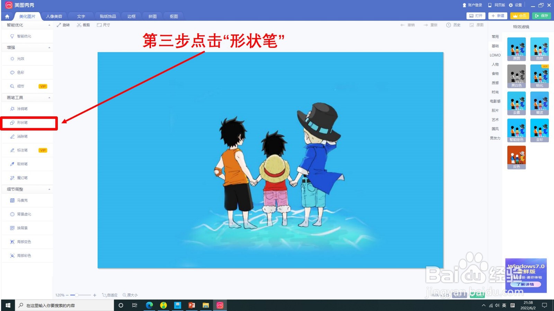Select the 常用 filter category
554x311 pixels.
tap(495, 37)
